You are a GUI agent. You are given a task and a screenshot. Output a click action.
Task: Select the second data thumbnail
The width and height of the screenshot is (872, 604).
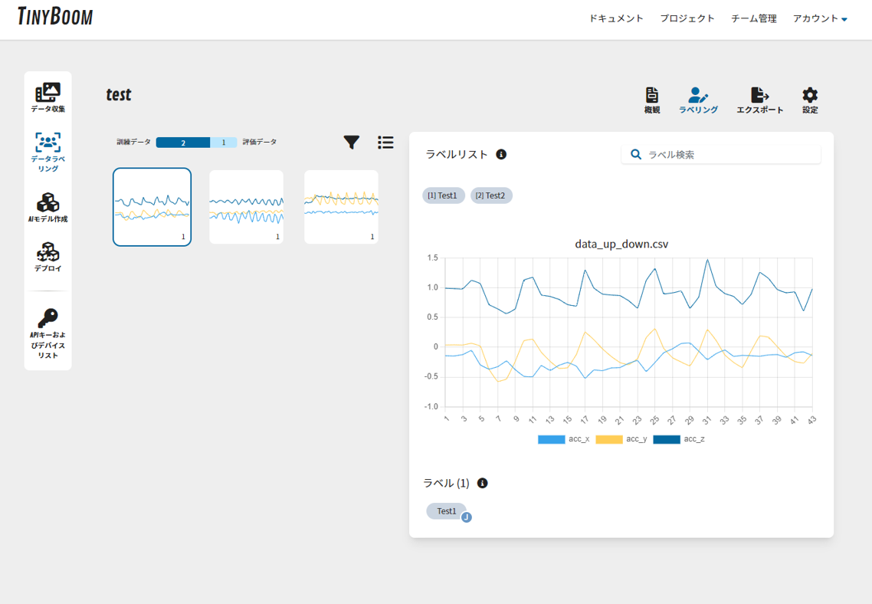pyautogui.click(x=247, y=207)
